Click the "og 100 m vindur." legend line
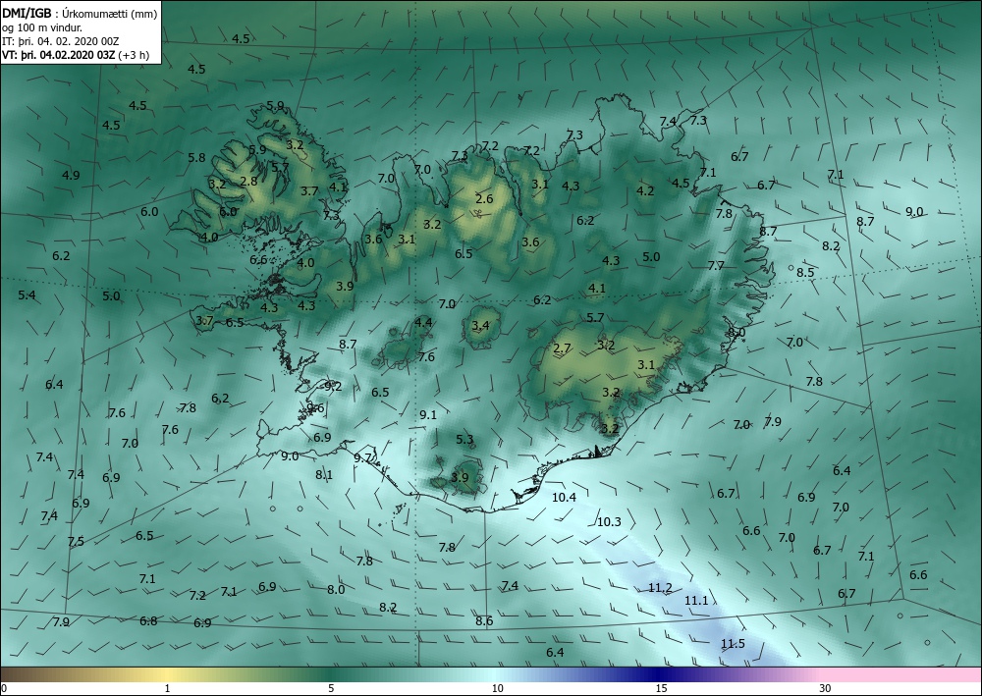The image size is (982, 696). [42, 27]
